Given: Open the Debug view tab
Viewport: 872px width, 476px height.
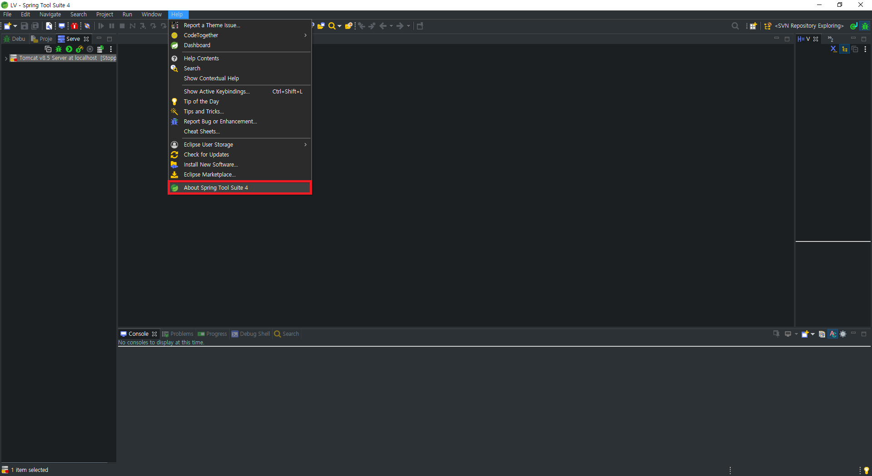Looking at the screenshot, I should tap(15, 39).
